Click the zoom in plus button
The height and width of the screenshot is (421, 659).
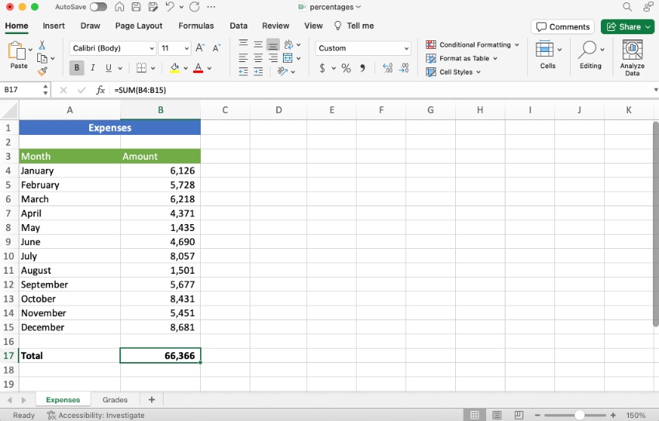coord(613,415)
